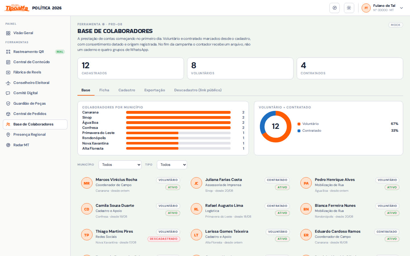Click the Base de Colaboradores people icon
Viewport: 410px width, 256px height.
pos(8,124)
